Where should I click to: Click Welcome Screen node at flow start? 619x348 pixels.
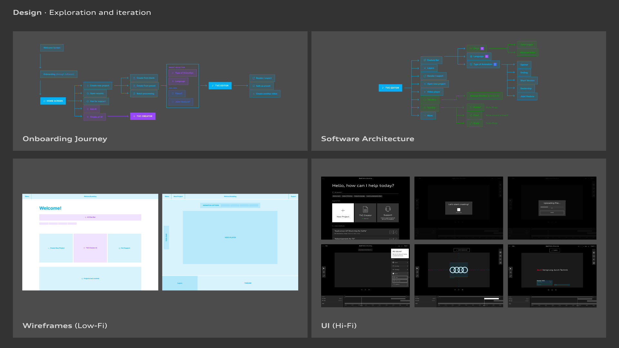point(52,48)
